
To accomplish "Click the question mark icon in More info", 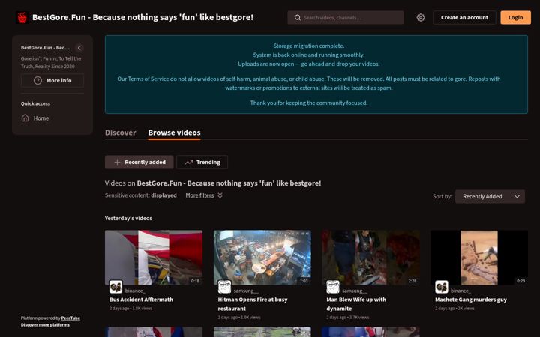I will tap(37, 80).
